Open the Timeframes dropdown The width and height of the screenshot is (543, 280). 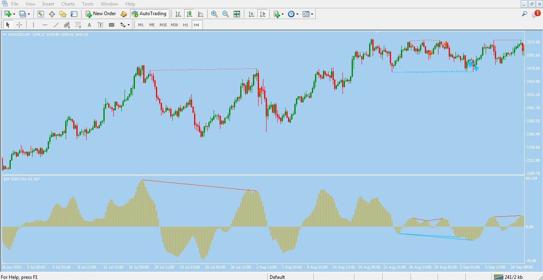[x=292, y=14]
